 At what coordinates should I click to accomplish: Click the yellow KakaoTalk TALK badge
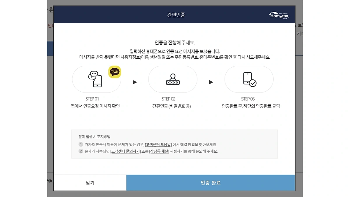(x=114, y=72)
